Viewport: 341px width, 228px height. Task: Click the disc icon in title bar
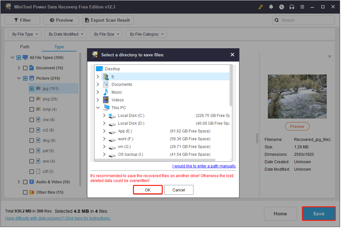click(281, 7)
